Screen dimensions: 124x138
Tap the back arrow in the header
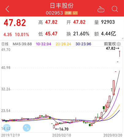[7, 9]
